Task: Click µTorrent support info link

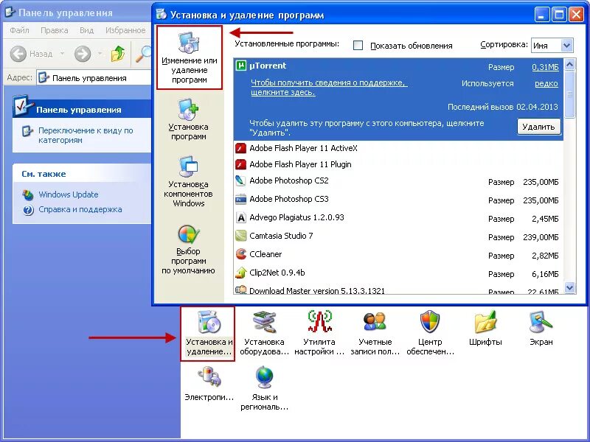Action: tap(329, 88)
